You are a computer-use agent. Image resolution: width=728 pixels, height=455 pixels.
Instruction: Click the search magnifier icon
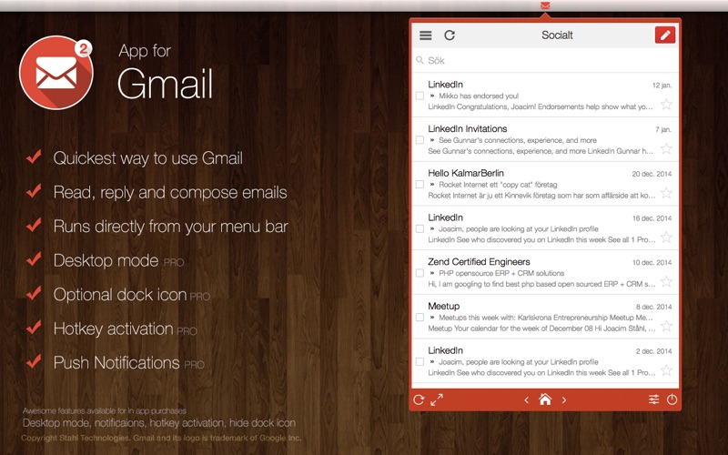click(x=420, y=60)
